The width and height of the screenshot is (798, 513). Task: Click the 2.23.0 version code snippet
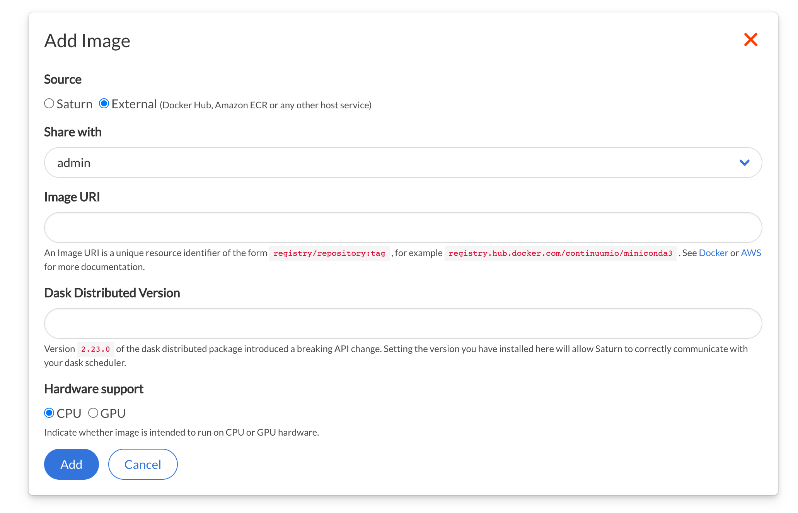(x=95, y=349)
